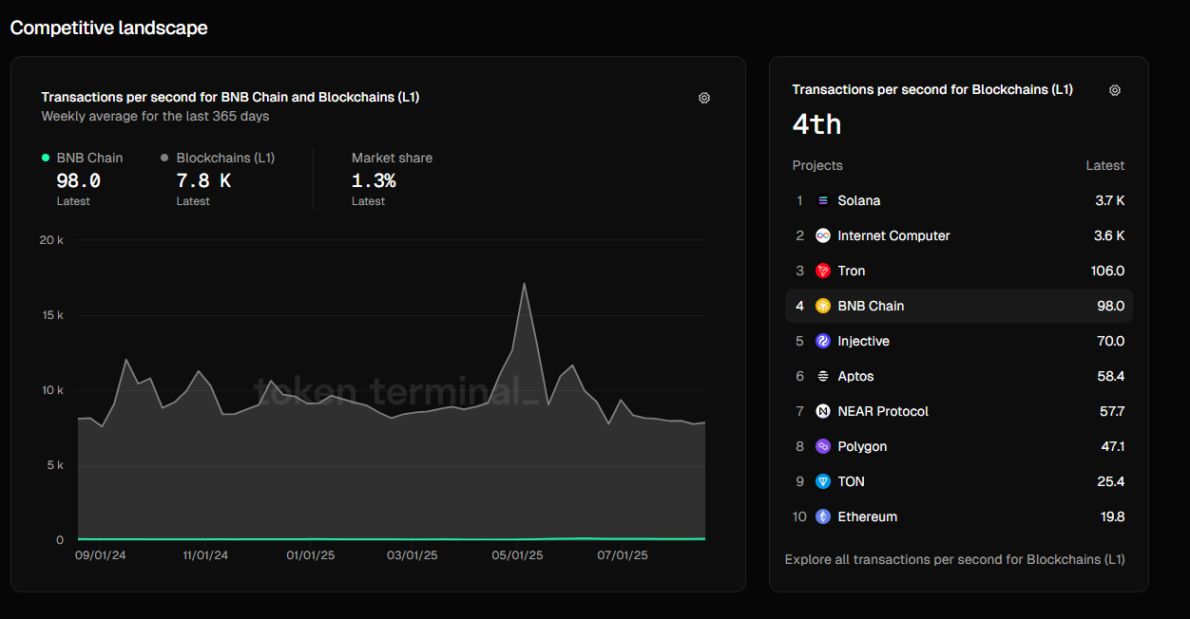Image resolution: width=1190 pixels, height=619 pixels.
Task: Click Injective's 70.0 value
Action: [1111, 341]
